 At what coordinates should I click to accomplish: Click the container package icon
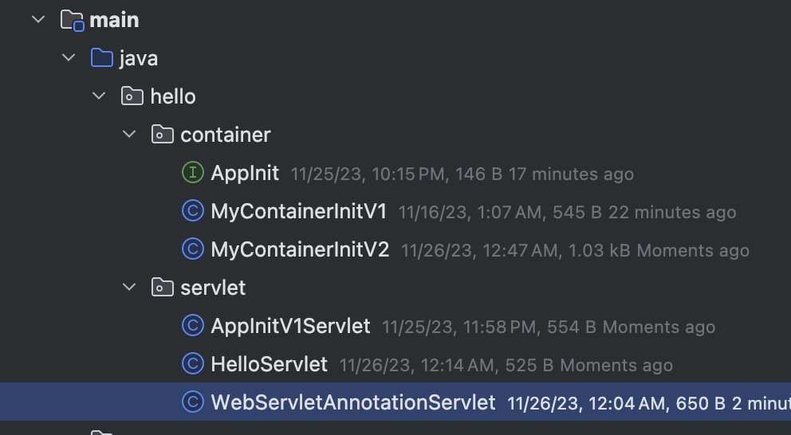tap(163, 134)
